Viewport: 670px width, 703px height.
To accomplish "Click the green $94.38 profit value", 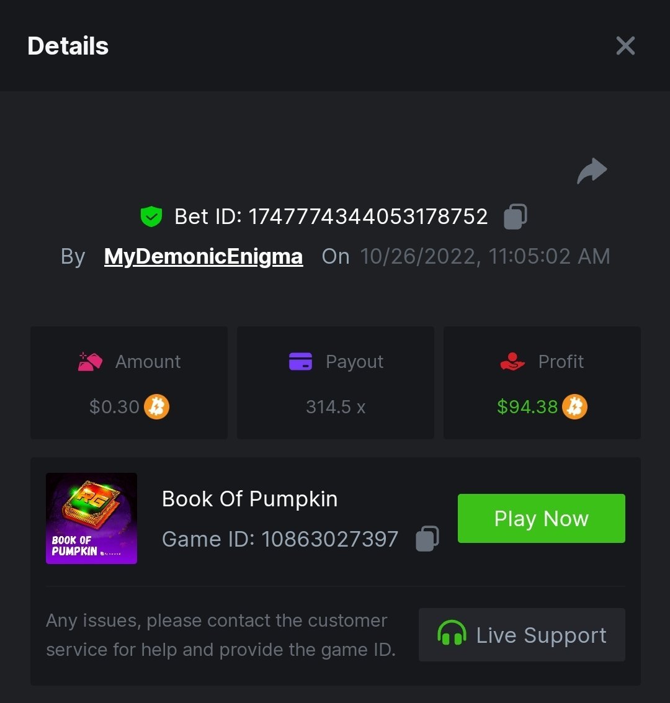I will click(x=527, y=407).
